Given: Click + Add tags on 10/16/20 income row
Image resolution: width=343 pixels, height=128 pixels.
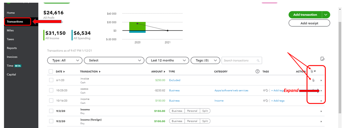Looking at the screenshot, I should point(278,101).
